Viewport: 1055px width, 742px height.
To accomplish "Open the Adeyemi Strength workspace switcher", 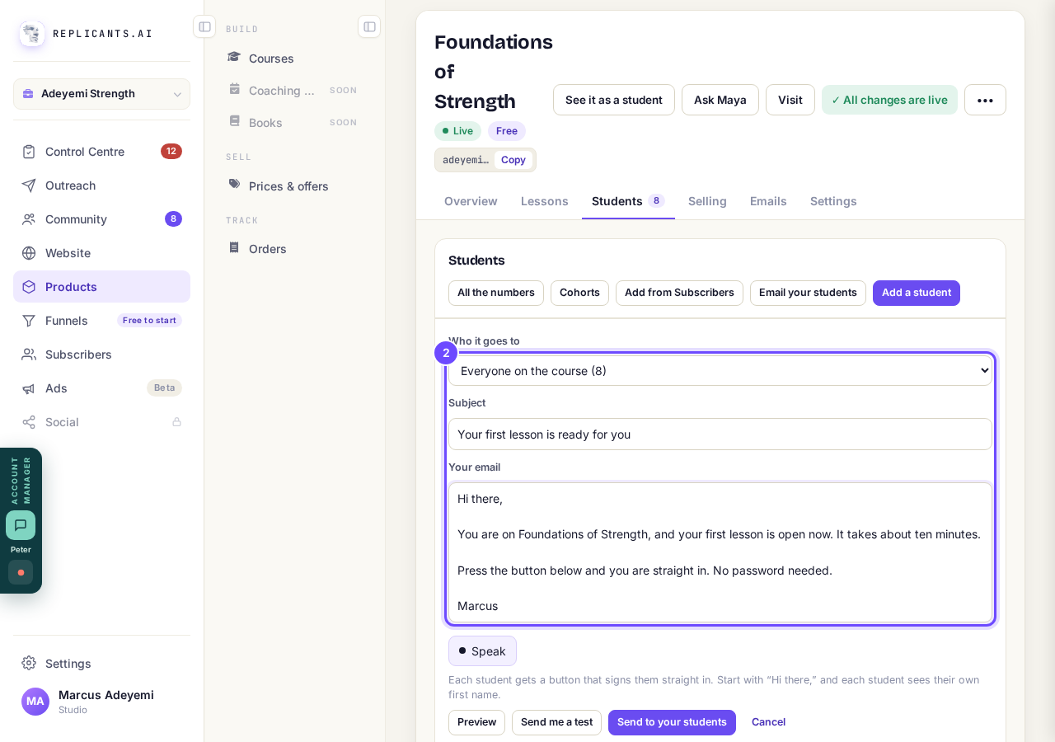I will 101,94.
